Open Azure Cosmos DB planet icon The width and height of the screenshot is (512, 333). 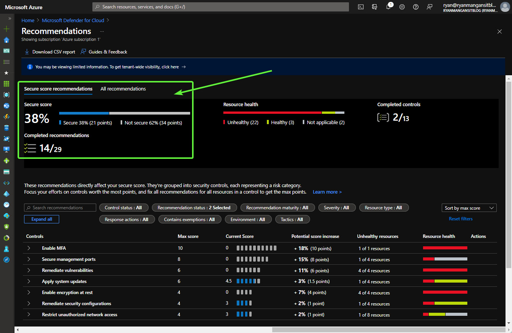pos(6,139)
